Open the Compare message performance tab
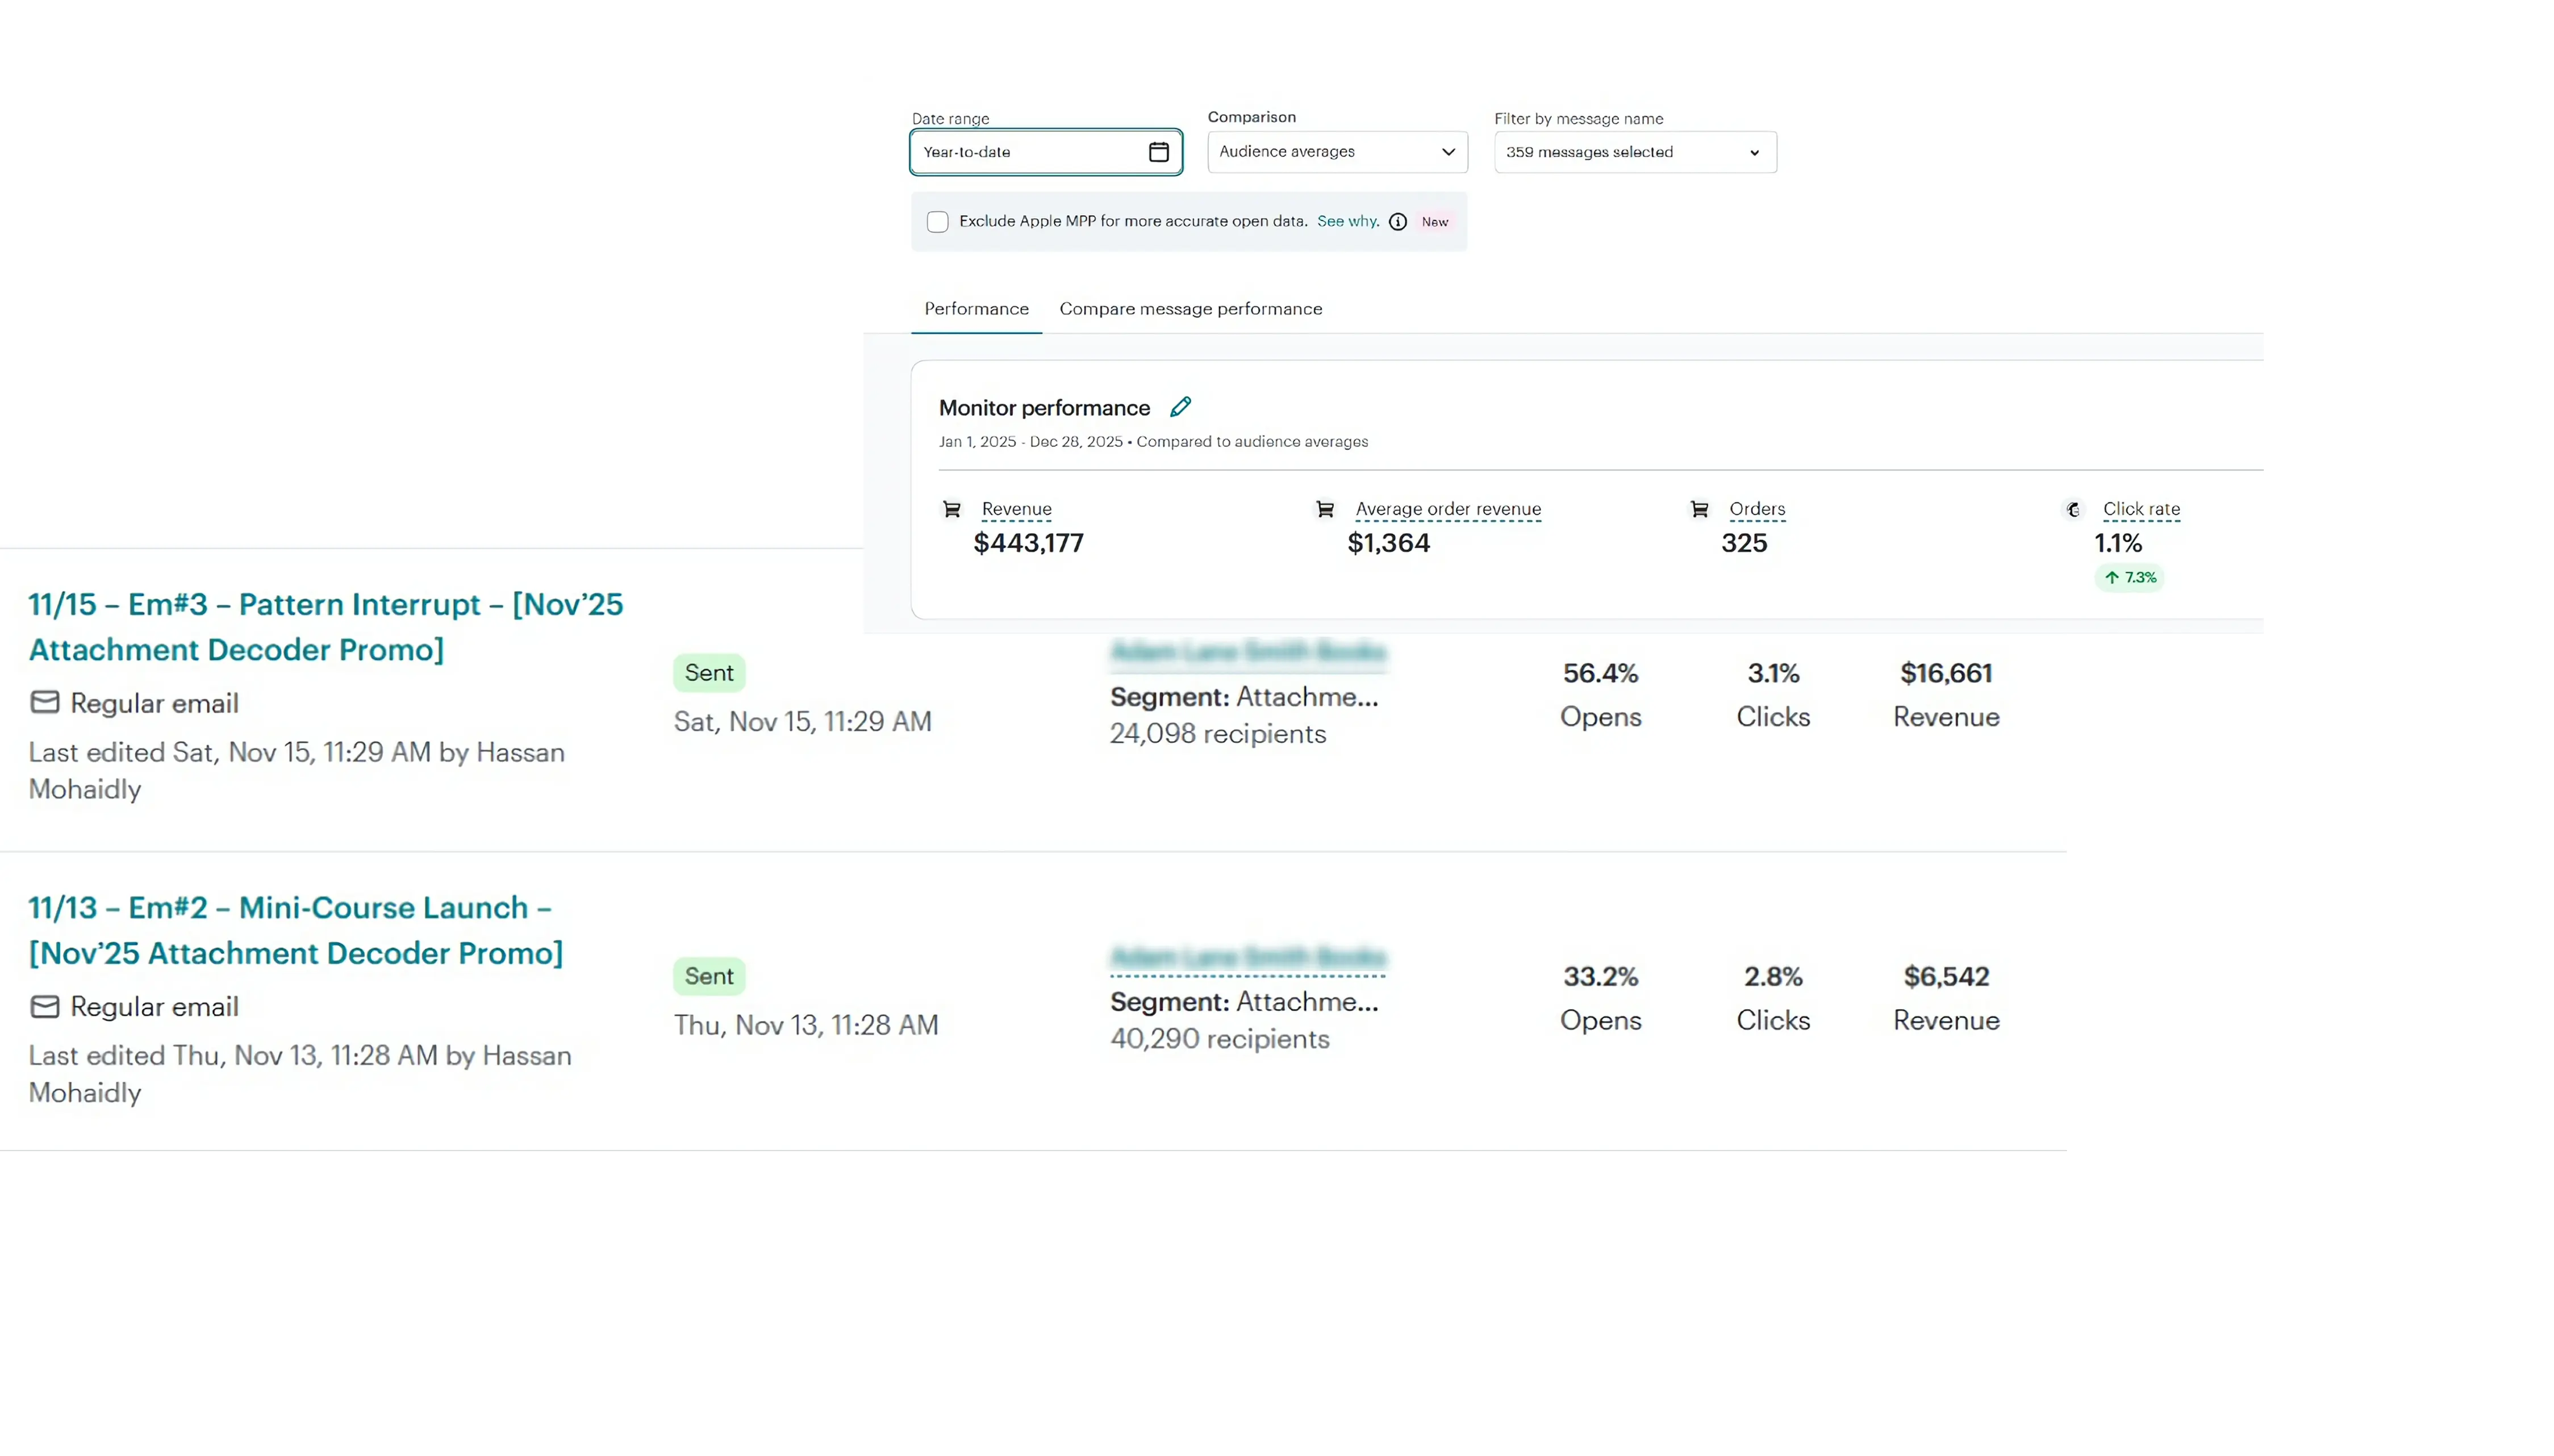The height and width of the screenshot is (1456, 2554). coord(1190,309)
